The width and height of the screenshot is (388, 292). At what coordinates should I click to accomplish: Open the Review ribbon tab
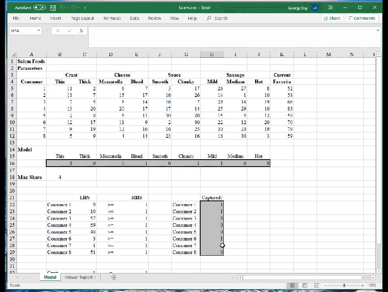pos(155,18)
